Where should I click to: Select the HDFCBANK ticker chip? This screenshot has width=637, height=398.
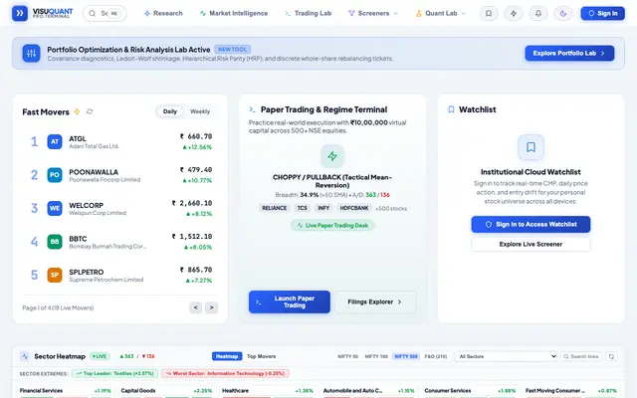[354, 208]
